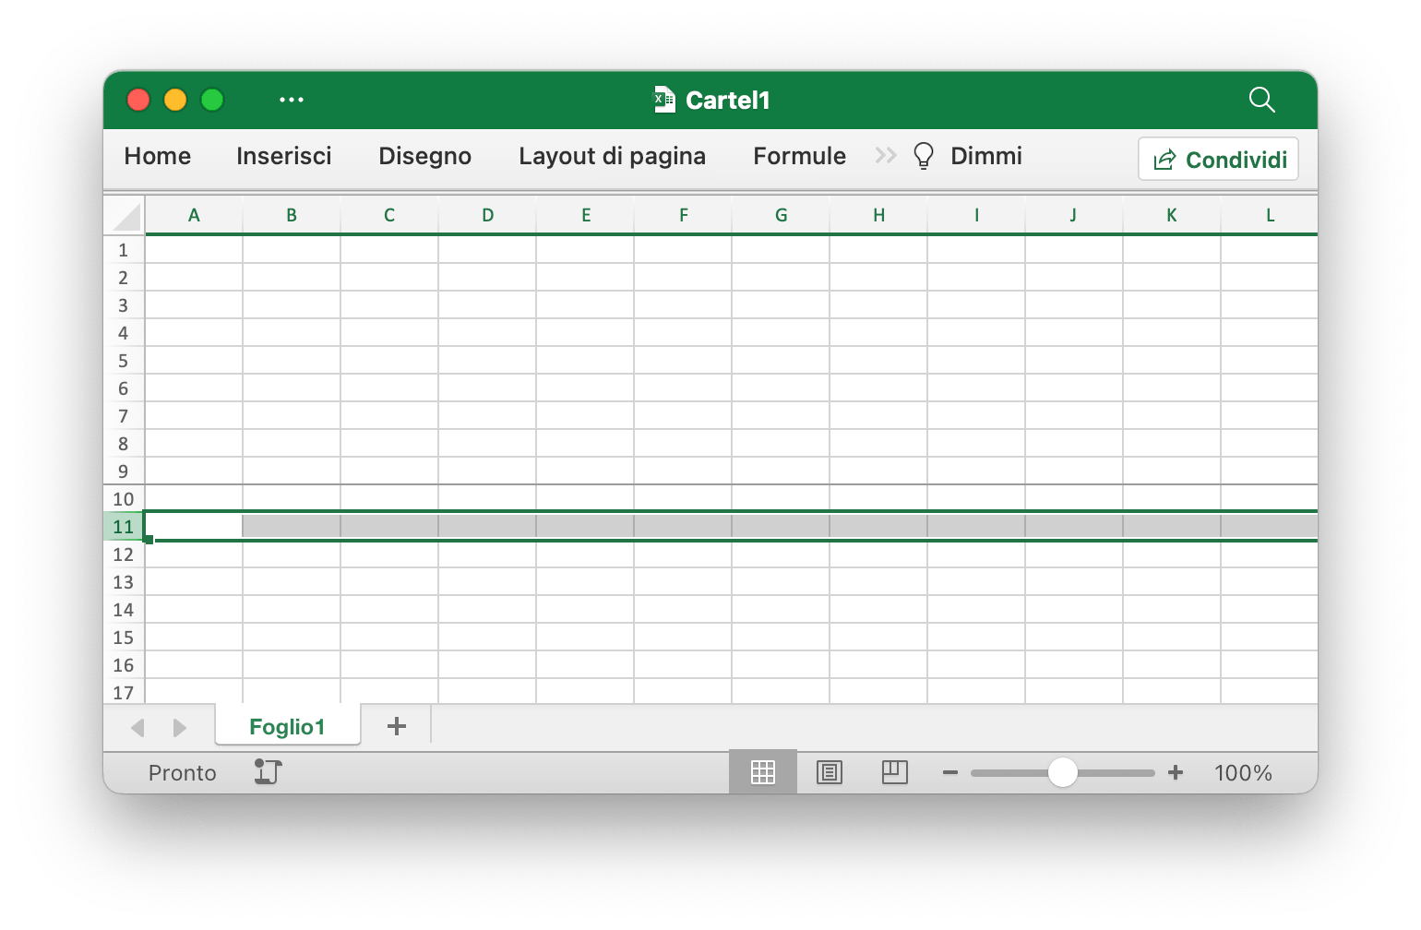Zoom in with the plus button

[x=1176, y=772]
